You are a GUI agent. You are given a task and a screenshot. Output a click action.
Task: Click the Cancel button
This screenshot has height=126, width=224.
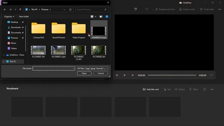pyautogui.click(x=100, y=73)
